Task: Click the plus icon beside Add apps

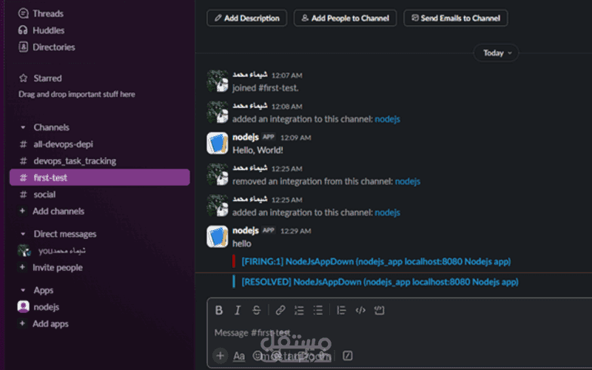Action: click(22, 323)
